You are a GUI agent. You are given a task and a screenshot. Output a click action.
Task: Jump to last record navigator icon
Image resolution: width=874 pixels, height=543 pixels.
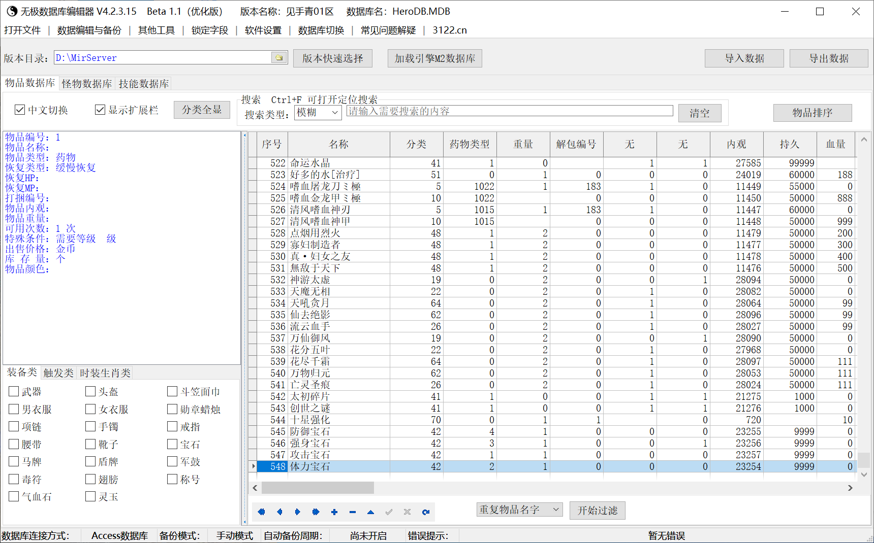click(316, 512)
